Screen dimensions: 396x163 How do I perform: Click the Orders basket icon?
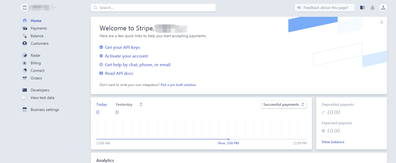coord(25,78)
